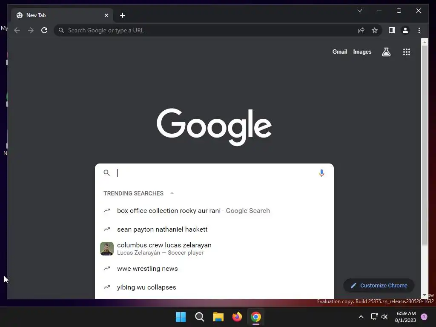Viewport: 436px width, 327px height.
Task: Click trending arrow icon beside yibing wu collapses
Action: pyautogui.click(x=107, y=287)
